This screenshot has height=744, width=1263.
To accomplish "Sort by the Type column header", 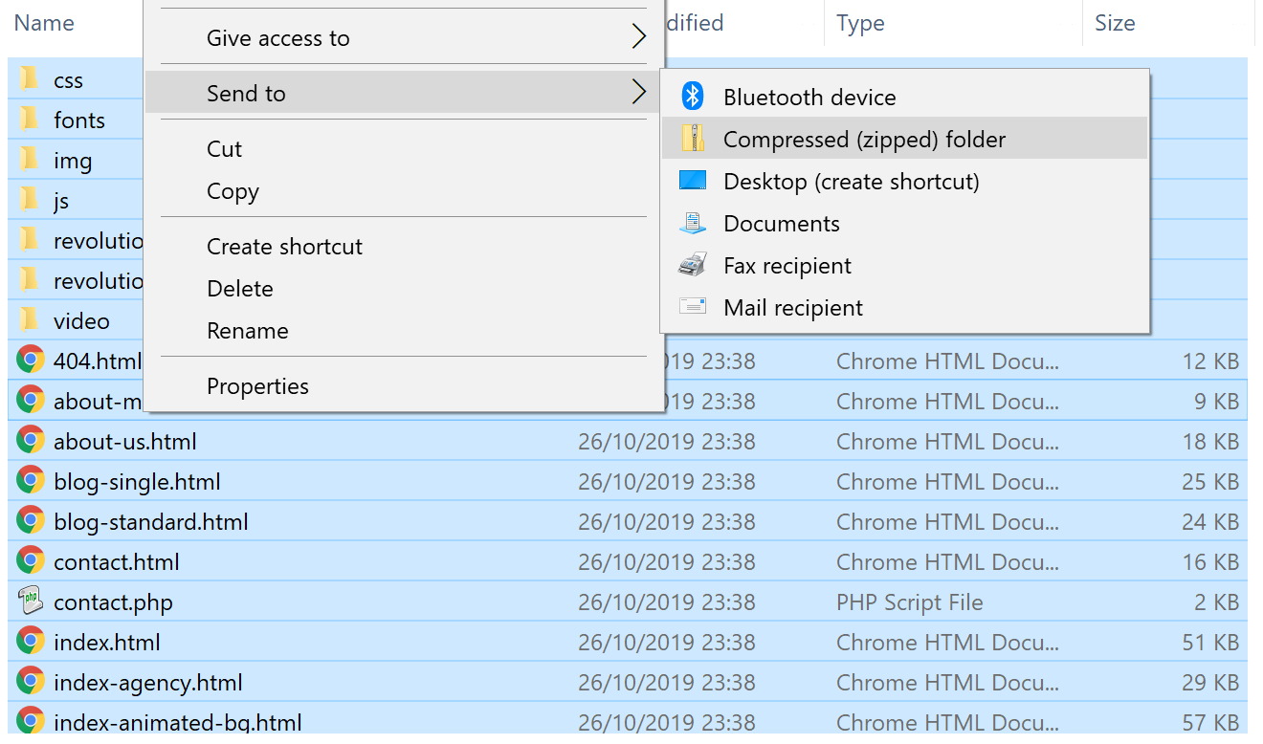I will pos(859,23).
